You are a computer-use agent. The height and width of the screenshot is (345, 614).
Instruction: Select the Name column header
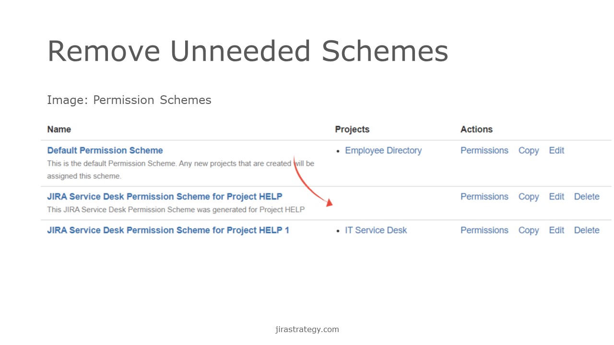coord(59,129)
